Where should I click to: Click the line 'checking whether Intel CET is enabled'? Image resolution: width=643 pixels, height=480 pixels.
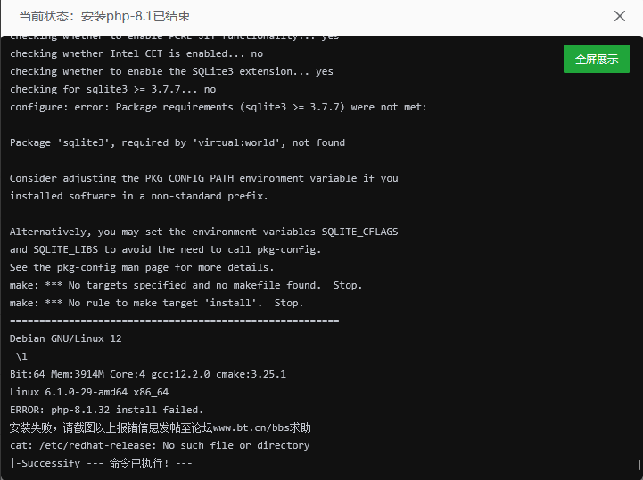pos(136,53)
